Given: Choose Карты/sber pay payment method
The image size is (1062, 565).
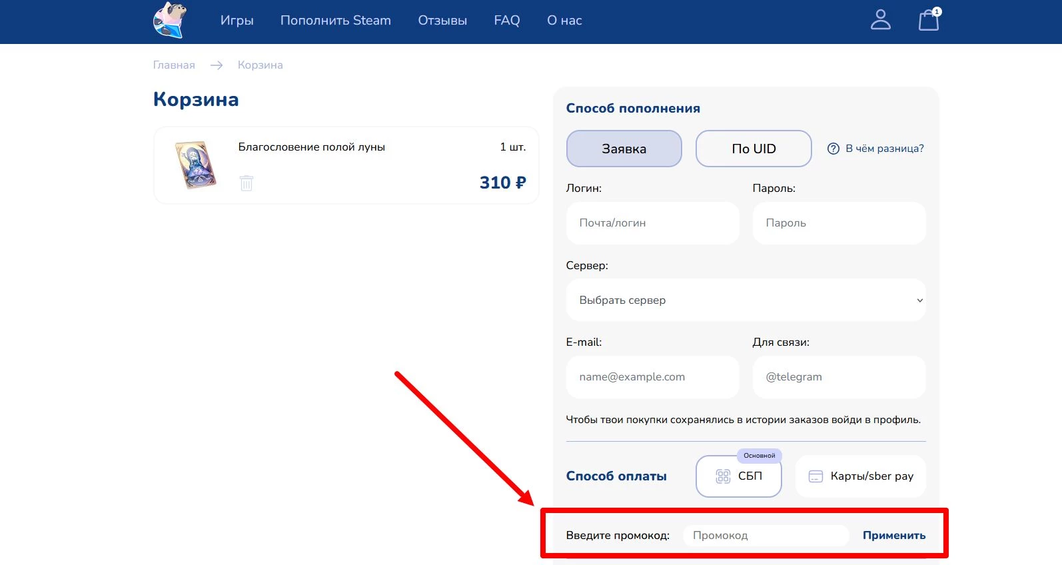Looking at the screenshot, I should point(860,476).
